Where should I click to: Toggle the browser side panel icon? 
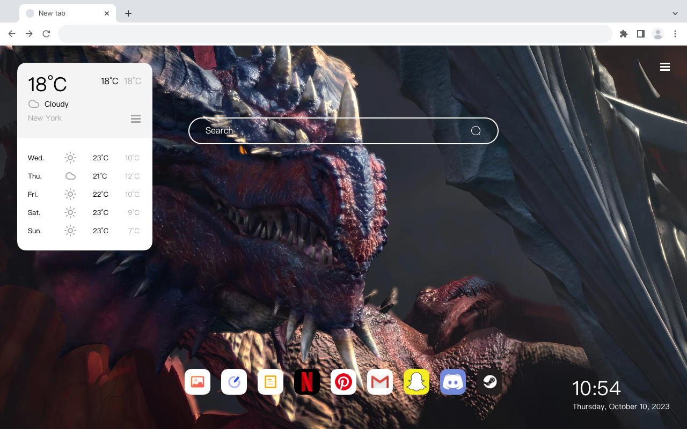tap(640, 34)
